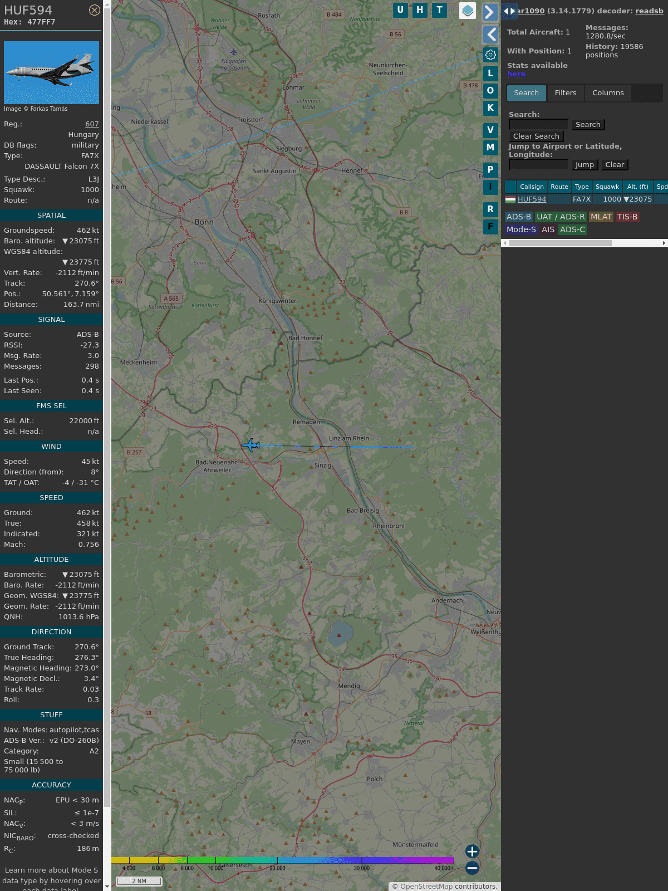Click the Jump button
668x891 pixels.
click(584, 165)
